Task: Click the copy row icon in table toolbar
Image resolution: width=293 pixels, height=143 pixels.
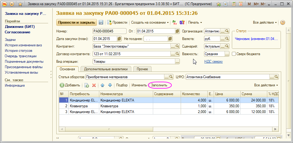Action: point(87,85)
